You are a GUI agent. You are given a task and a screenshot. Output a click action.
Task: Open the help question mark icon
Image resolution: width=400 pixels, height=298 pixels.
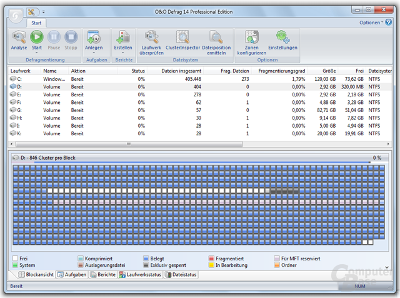[x=388, y=23]
